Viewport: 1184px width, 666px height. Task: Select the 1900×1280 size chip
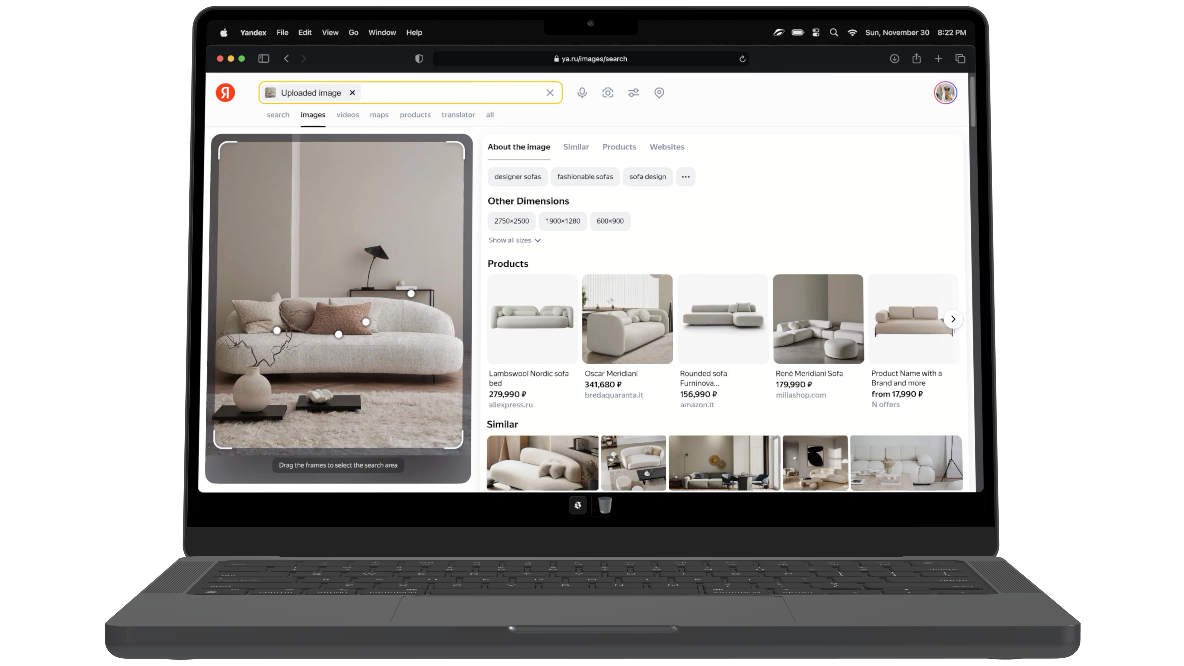[563, 221]
